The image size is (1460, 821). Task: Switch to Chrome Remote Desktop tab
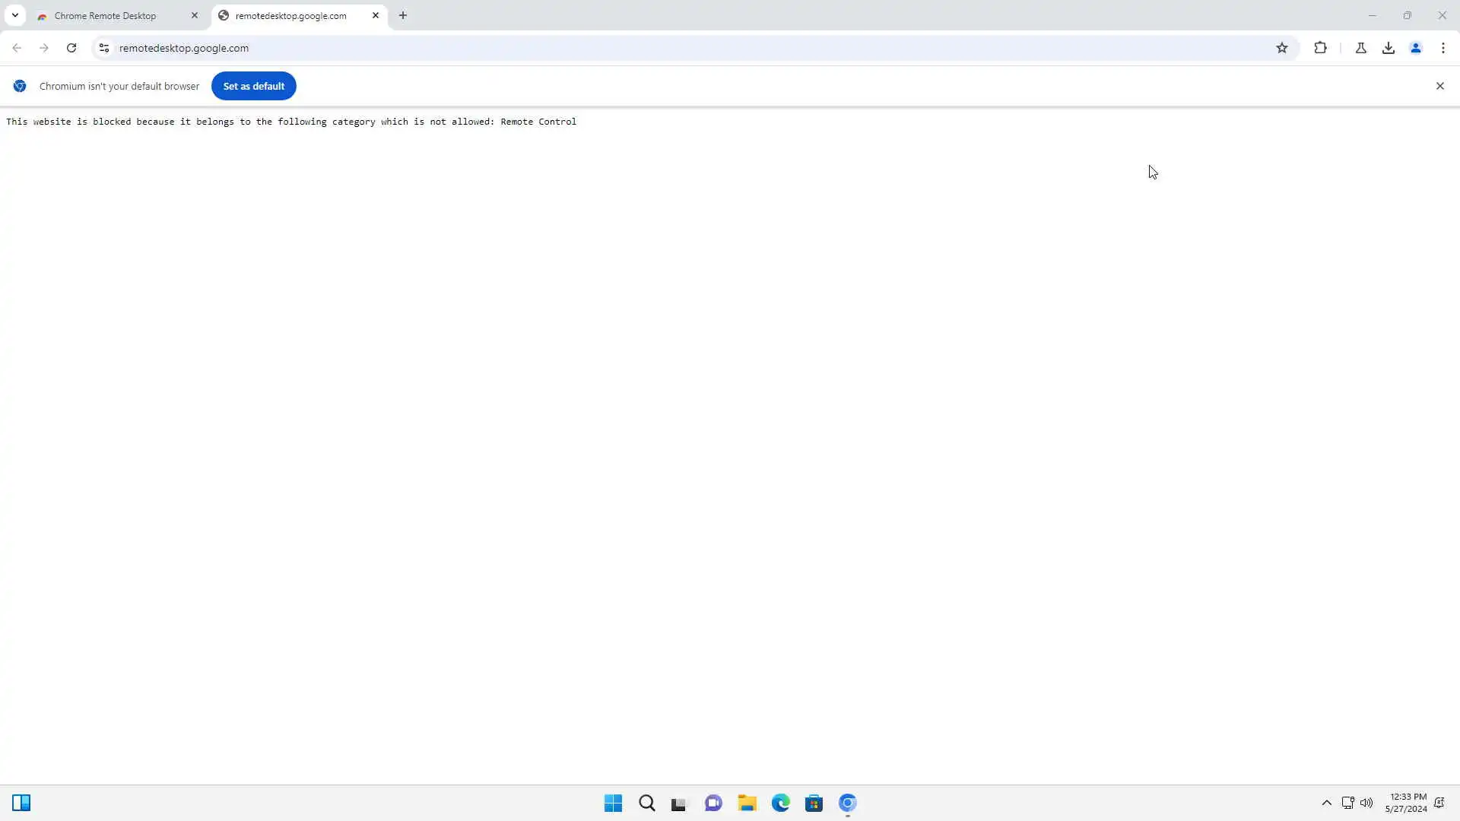coord(106,15)
